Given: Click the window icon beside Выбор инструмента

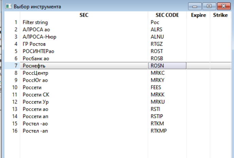Looking at the screenshot, I should [9, 6].
